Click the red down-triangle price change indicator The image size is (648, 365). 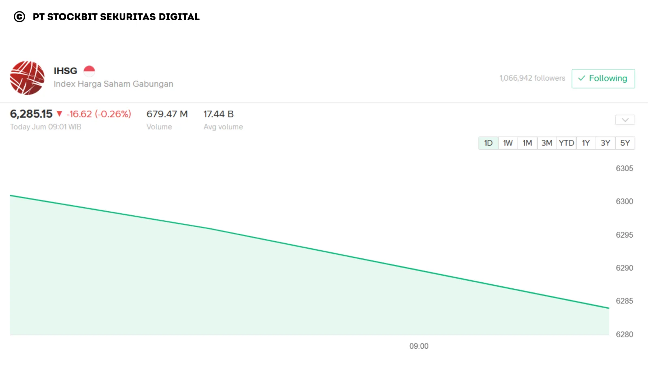[60, 114]
